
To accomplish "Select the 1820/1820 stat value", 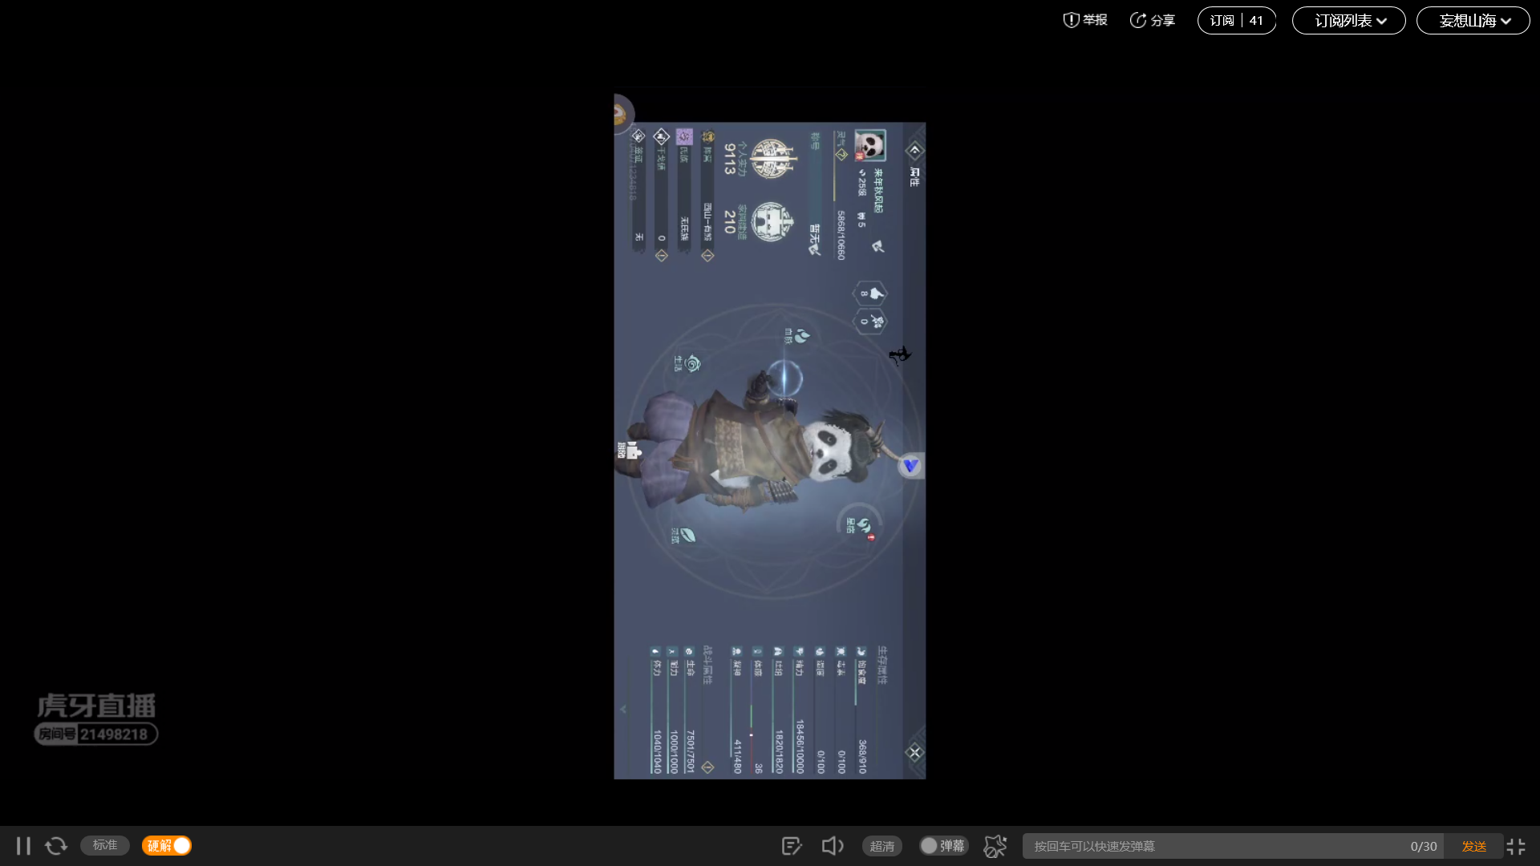I will (779, 751).
